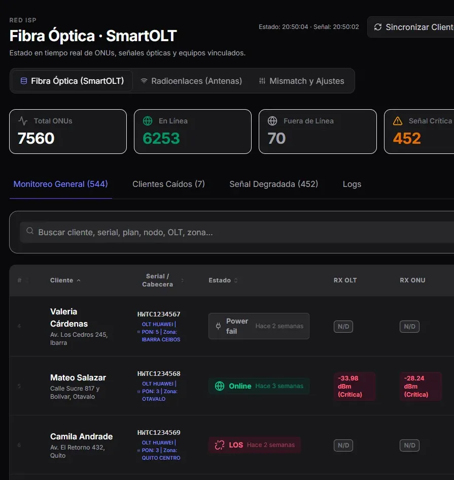Viewport: 454px width, 480px height.
Task: Click the plug icon in Power fail status
Action: coord(218,326)
